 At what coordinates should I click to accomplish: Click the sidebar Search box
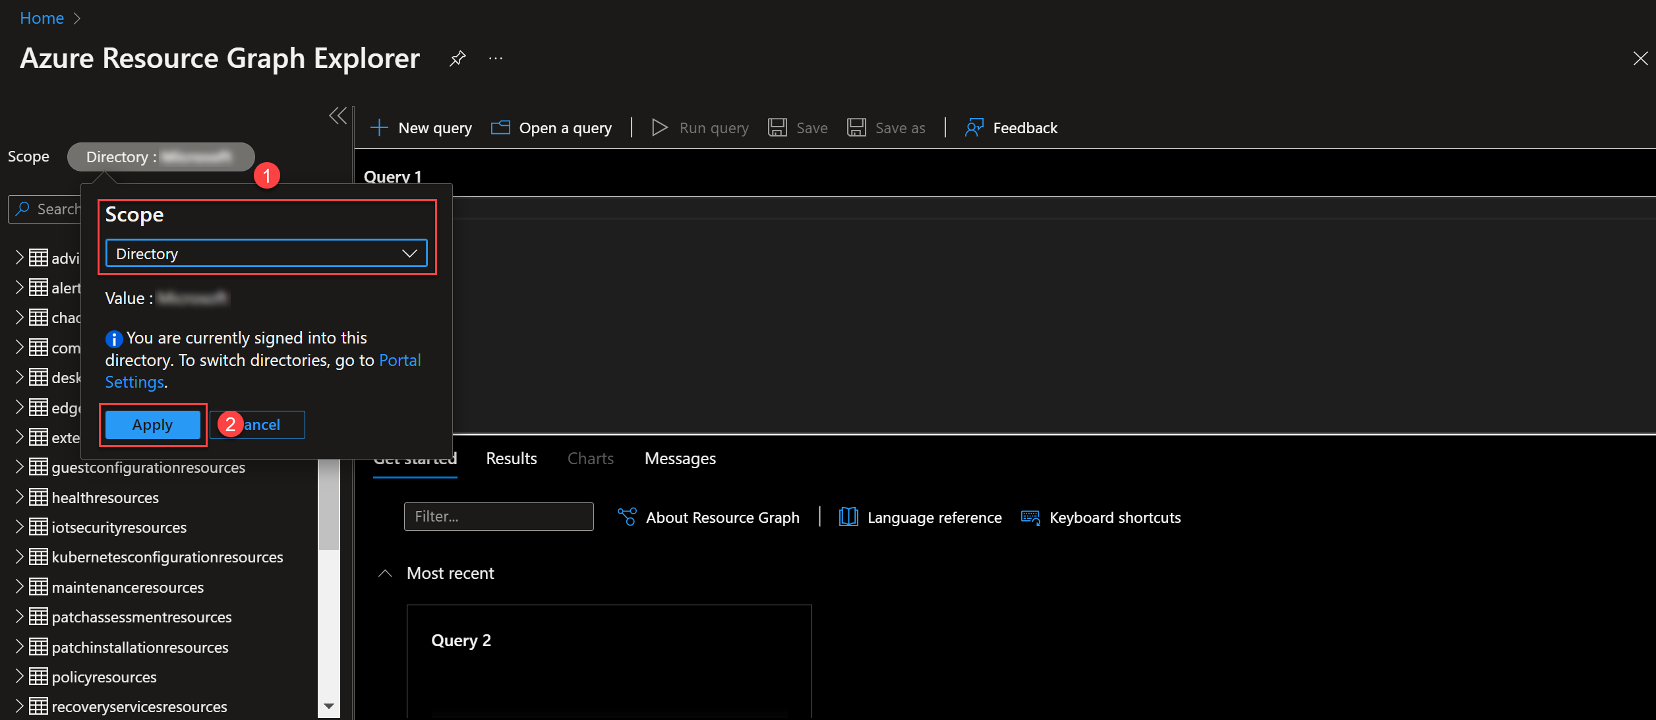[45, 209]
